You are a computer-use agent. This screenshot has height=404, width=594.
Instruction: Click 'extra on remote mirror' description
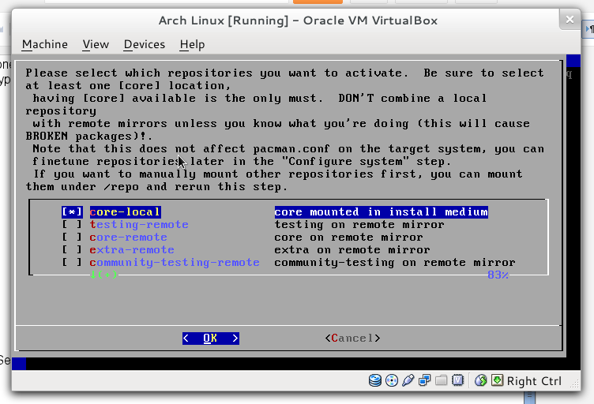coord(352,249)
